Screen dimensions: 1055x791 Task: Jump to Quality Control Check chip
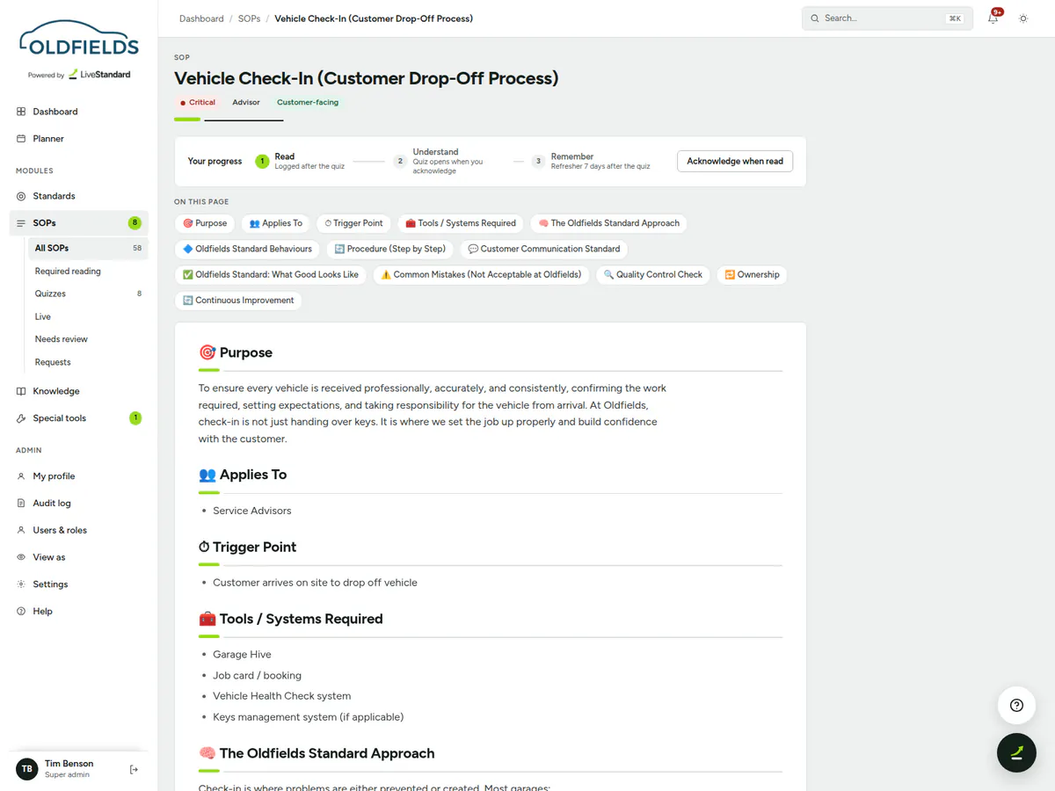(x=653, y=274)
